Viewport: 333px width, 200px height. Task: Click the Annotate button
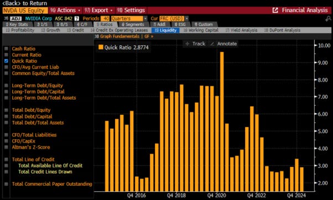(224, 44)
